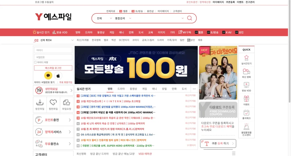Select the 드라마 tab in 실시간 인기
The width and height of the screenshot is (291, 156).
click(121, 89)
